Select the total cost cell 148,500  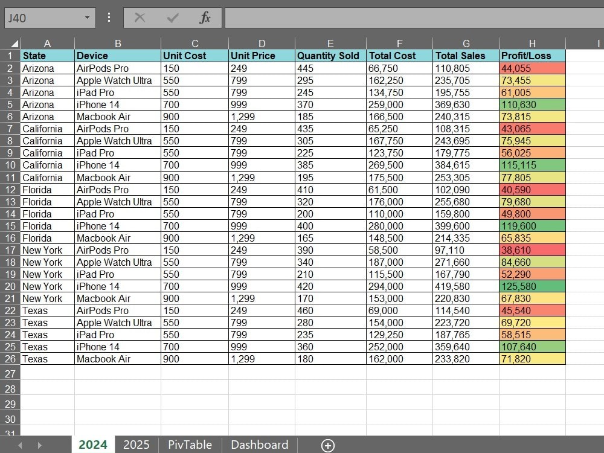click(399, 238)
